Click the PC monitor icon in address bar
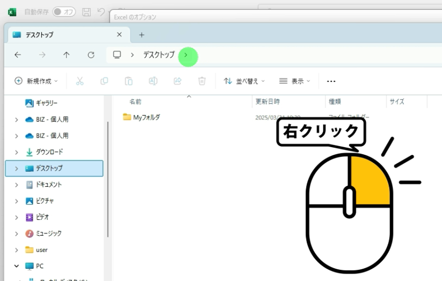The height and width of the screenshot is (281, 442). tap(117, 54)
